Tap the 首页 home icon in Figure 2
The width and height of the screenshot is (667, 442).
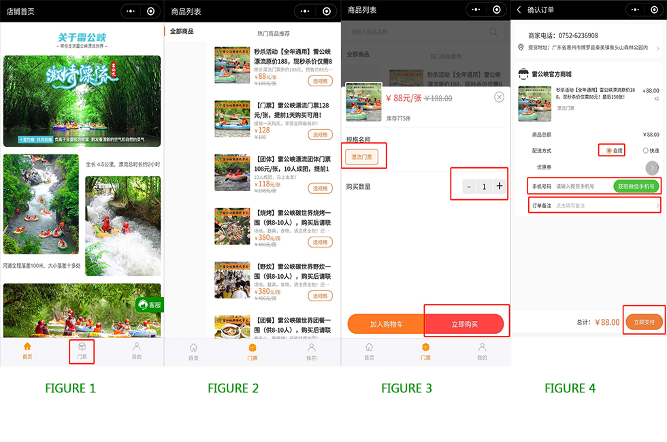point(193,347)
